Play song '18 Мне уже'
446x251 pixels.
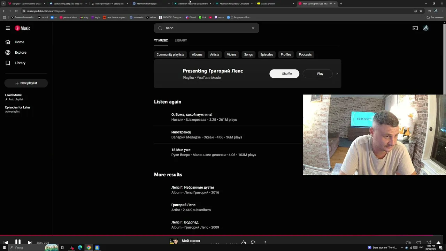(x=181, y=150)
